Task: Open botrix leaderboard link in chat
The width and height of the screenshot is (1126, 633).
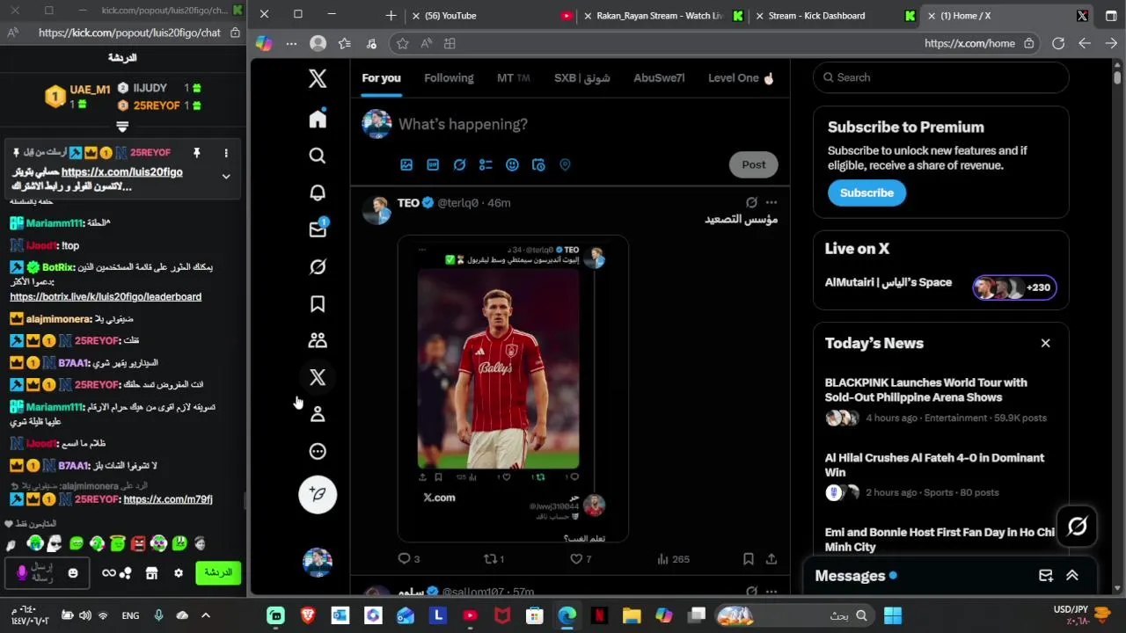Action: coord(106,296)
